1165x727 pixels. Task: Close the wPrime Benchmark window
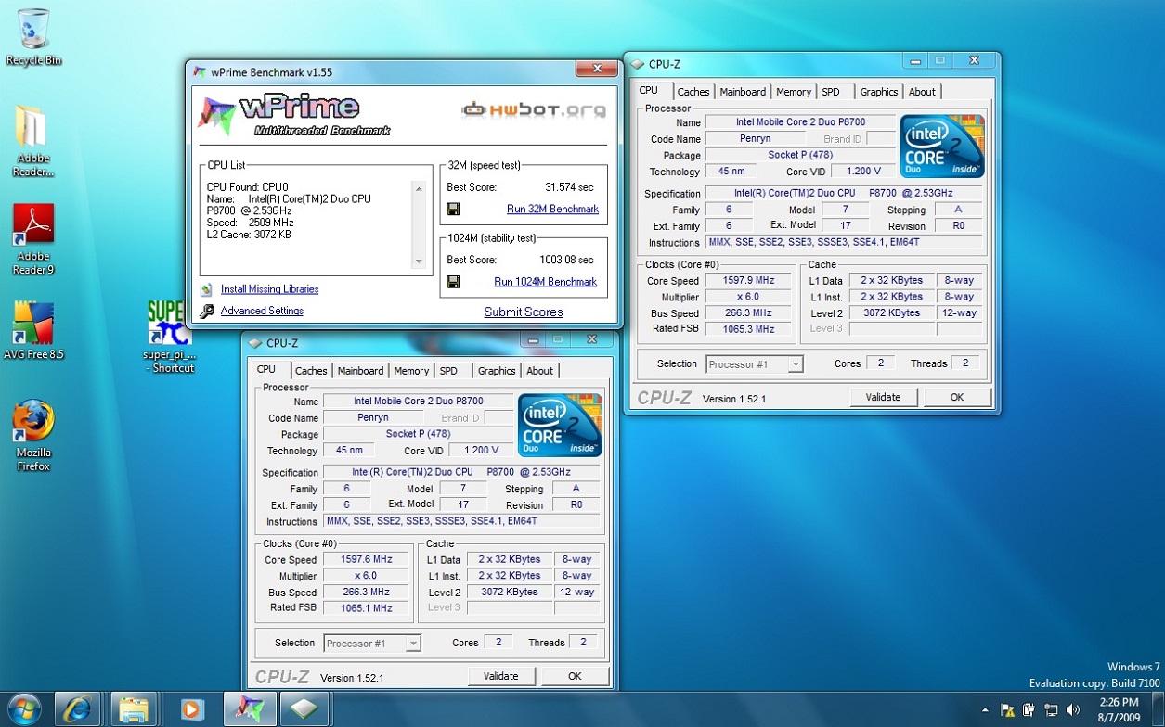pos(596,69)
